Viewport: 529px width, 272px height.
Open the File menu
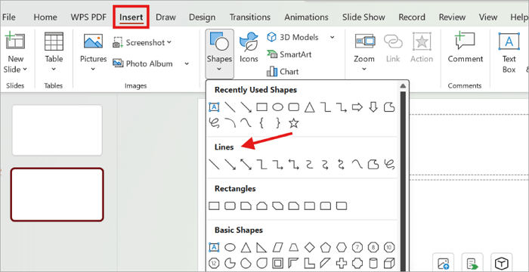9,17
